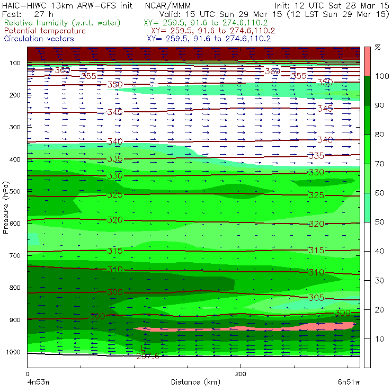Screen dimensions: 392x392
Task: Click the light green 60–70 color bar segment
Action: [367, 178]
